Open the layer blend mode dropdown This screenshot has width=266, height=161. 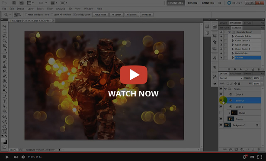pyautogui.click(x=231, y=78)
